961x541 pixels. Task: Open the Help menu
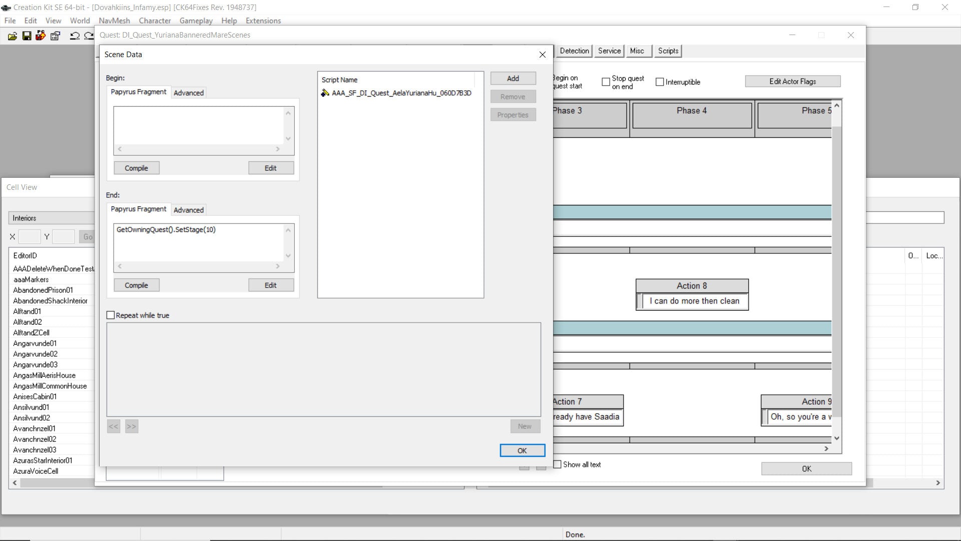229,21
